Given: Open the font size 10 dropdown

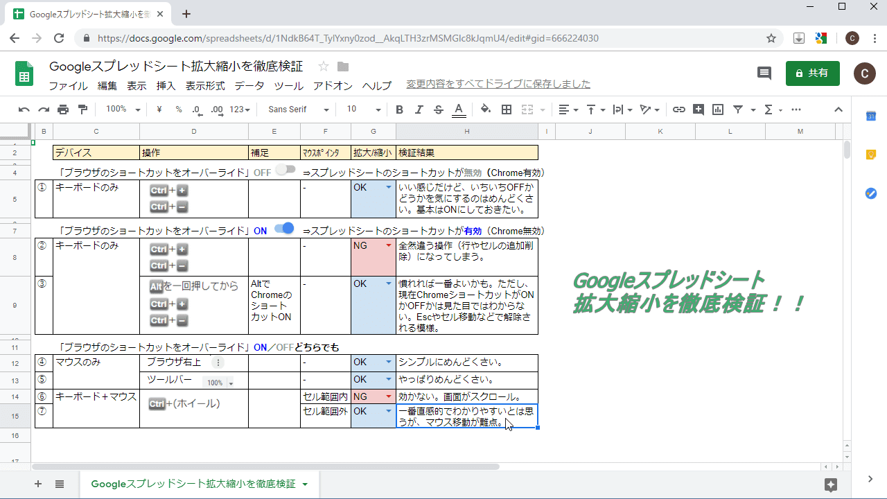Looking at the screenshot, I should tap(363, 110).
